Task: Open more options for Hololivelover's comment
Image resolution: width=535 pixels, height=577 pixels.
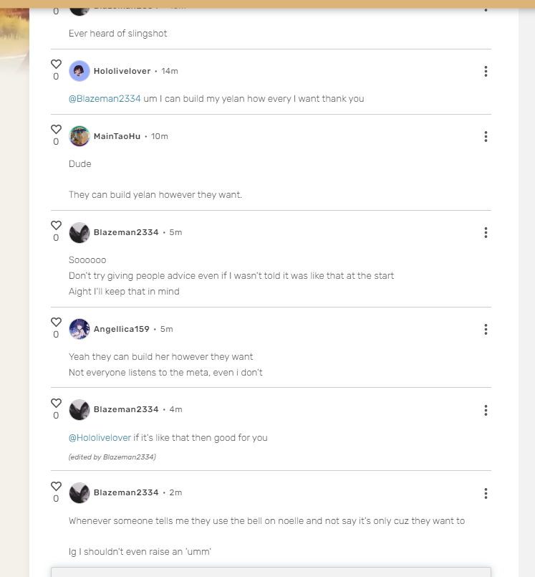Action: pos(486,72)
